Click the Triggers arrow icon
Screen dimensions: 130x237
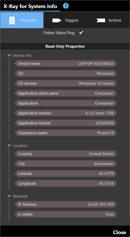(x=57, y=20)
